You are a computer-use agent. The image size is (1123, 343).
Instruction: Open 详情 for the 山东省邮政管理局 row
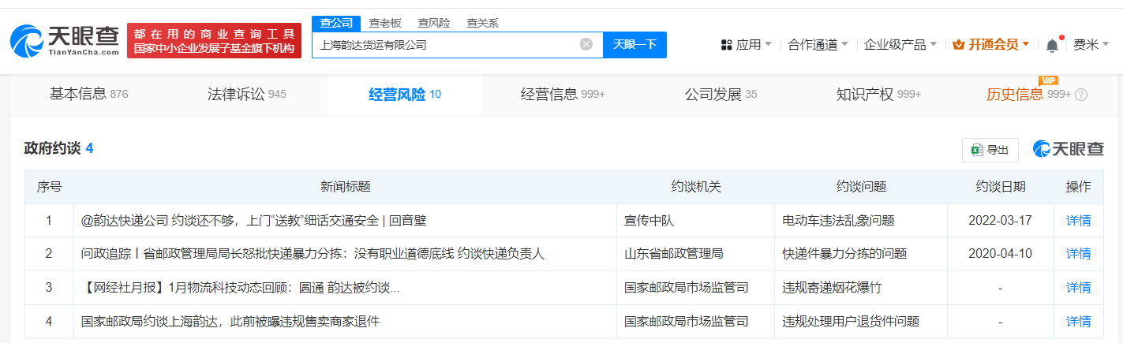1078,254
